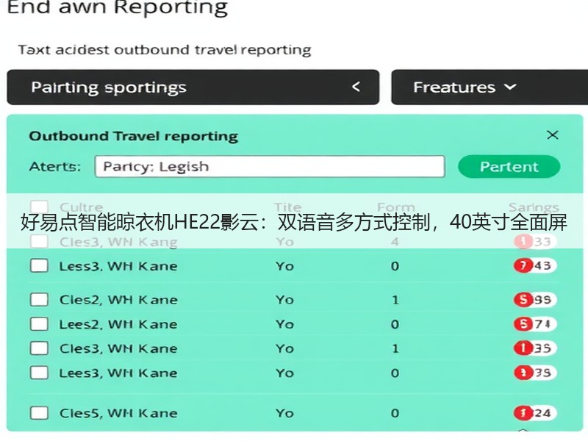The width and height of the screenshot is (588, 441).
Task: Tick checkbox for Lees3, WH Kane
Action: 39,373
